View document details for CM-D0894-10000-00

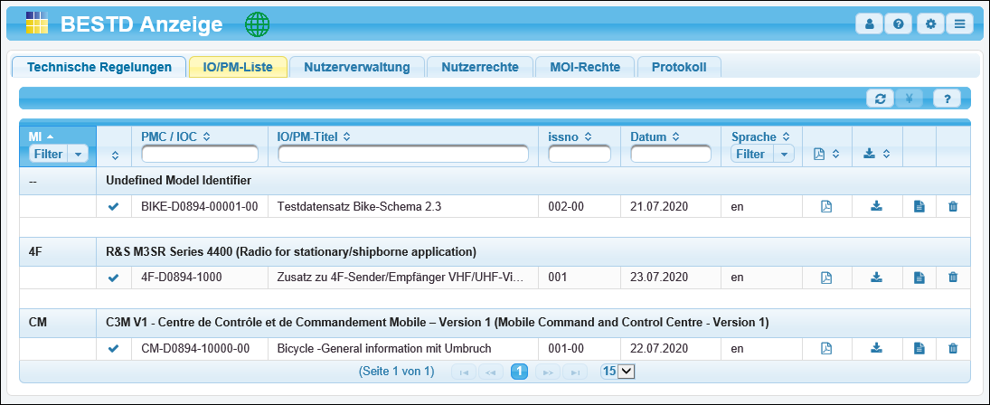coord(919,348)
